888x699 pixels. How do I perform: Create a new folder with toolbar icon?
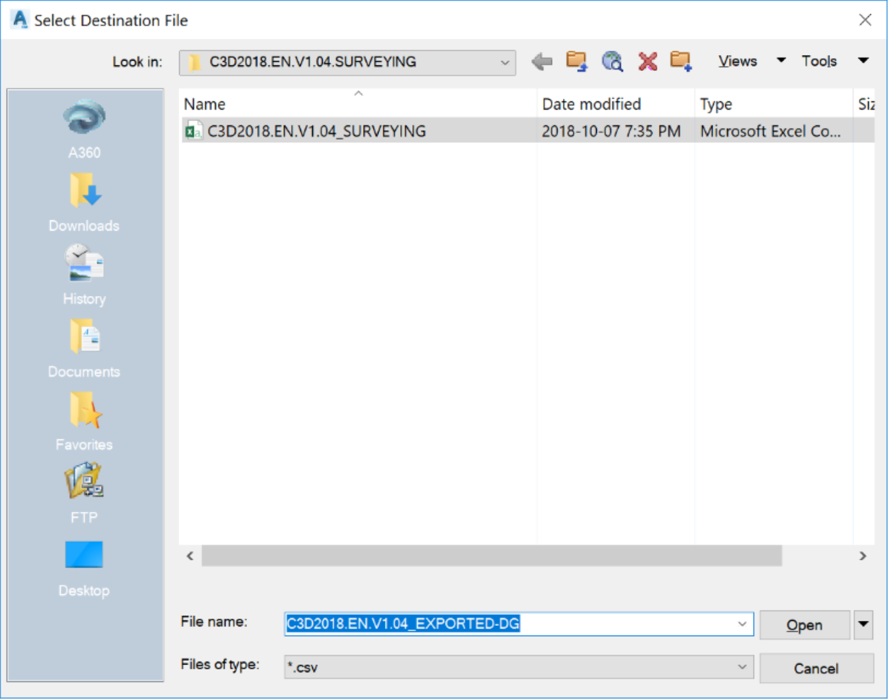pyautogui.click(x=681, y=61)
